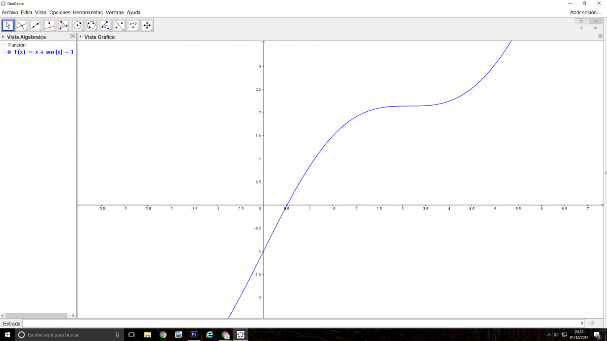The width and height of the screenshot is (607, 341).
Task: Select the Move graphics view tool
Action: point(147,25)
